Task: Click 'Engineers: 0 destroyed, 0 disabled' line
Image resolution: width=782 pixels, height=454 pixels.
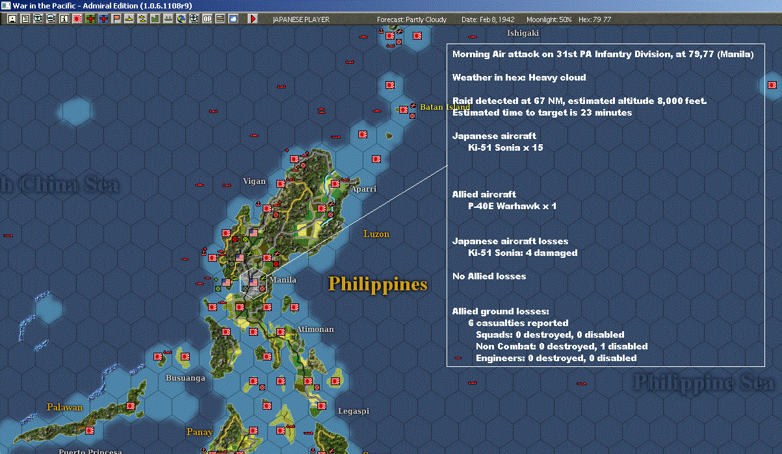Action: tap(556, 358)
